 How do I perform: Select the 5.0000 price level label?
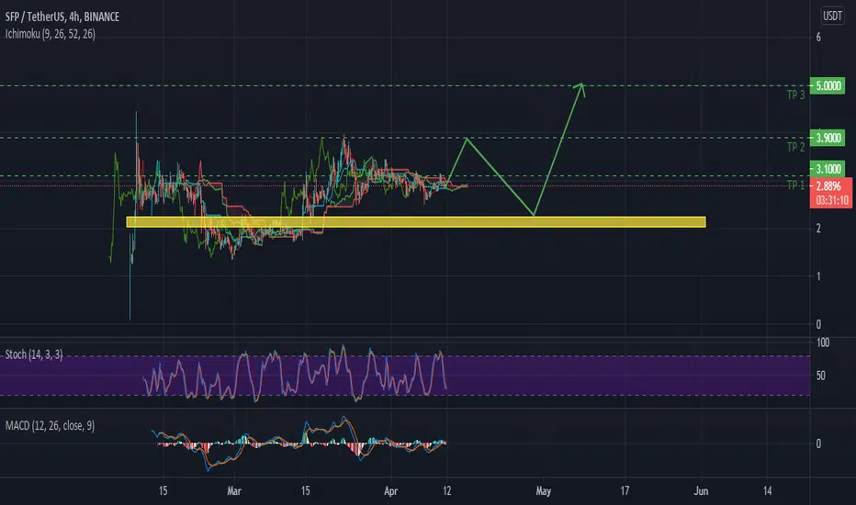click(x=828, y=85)
